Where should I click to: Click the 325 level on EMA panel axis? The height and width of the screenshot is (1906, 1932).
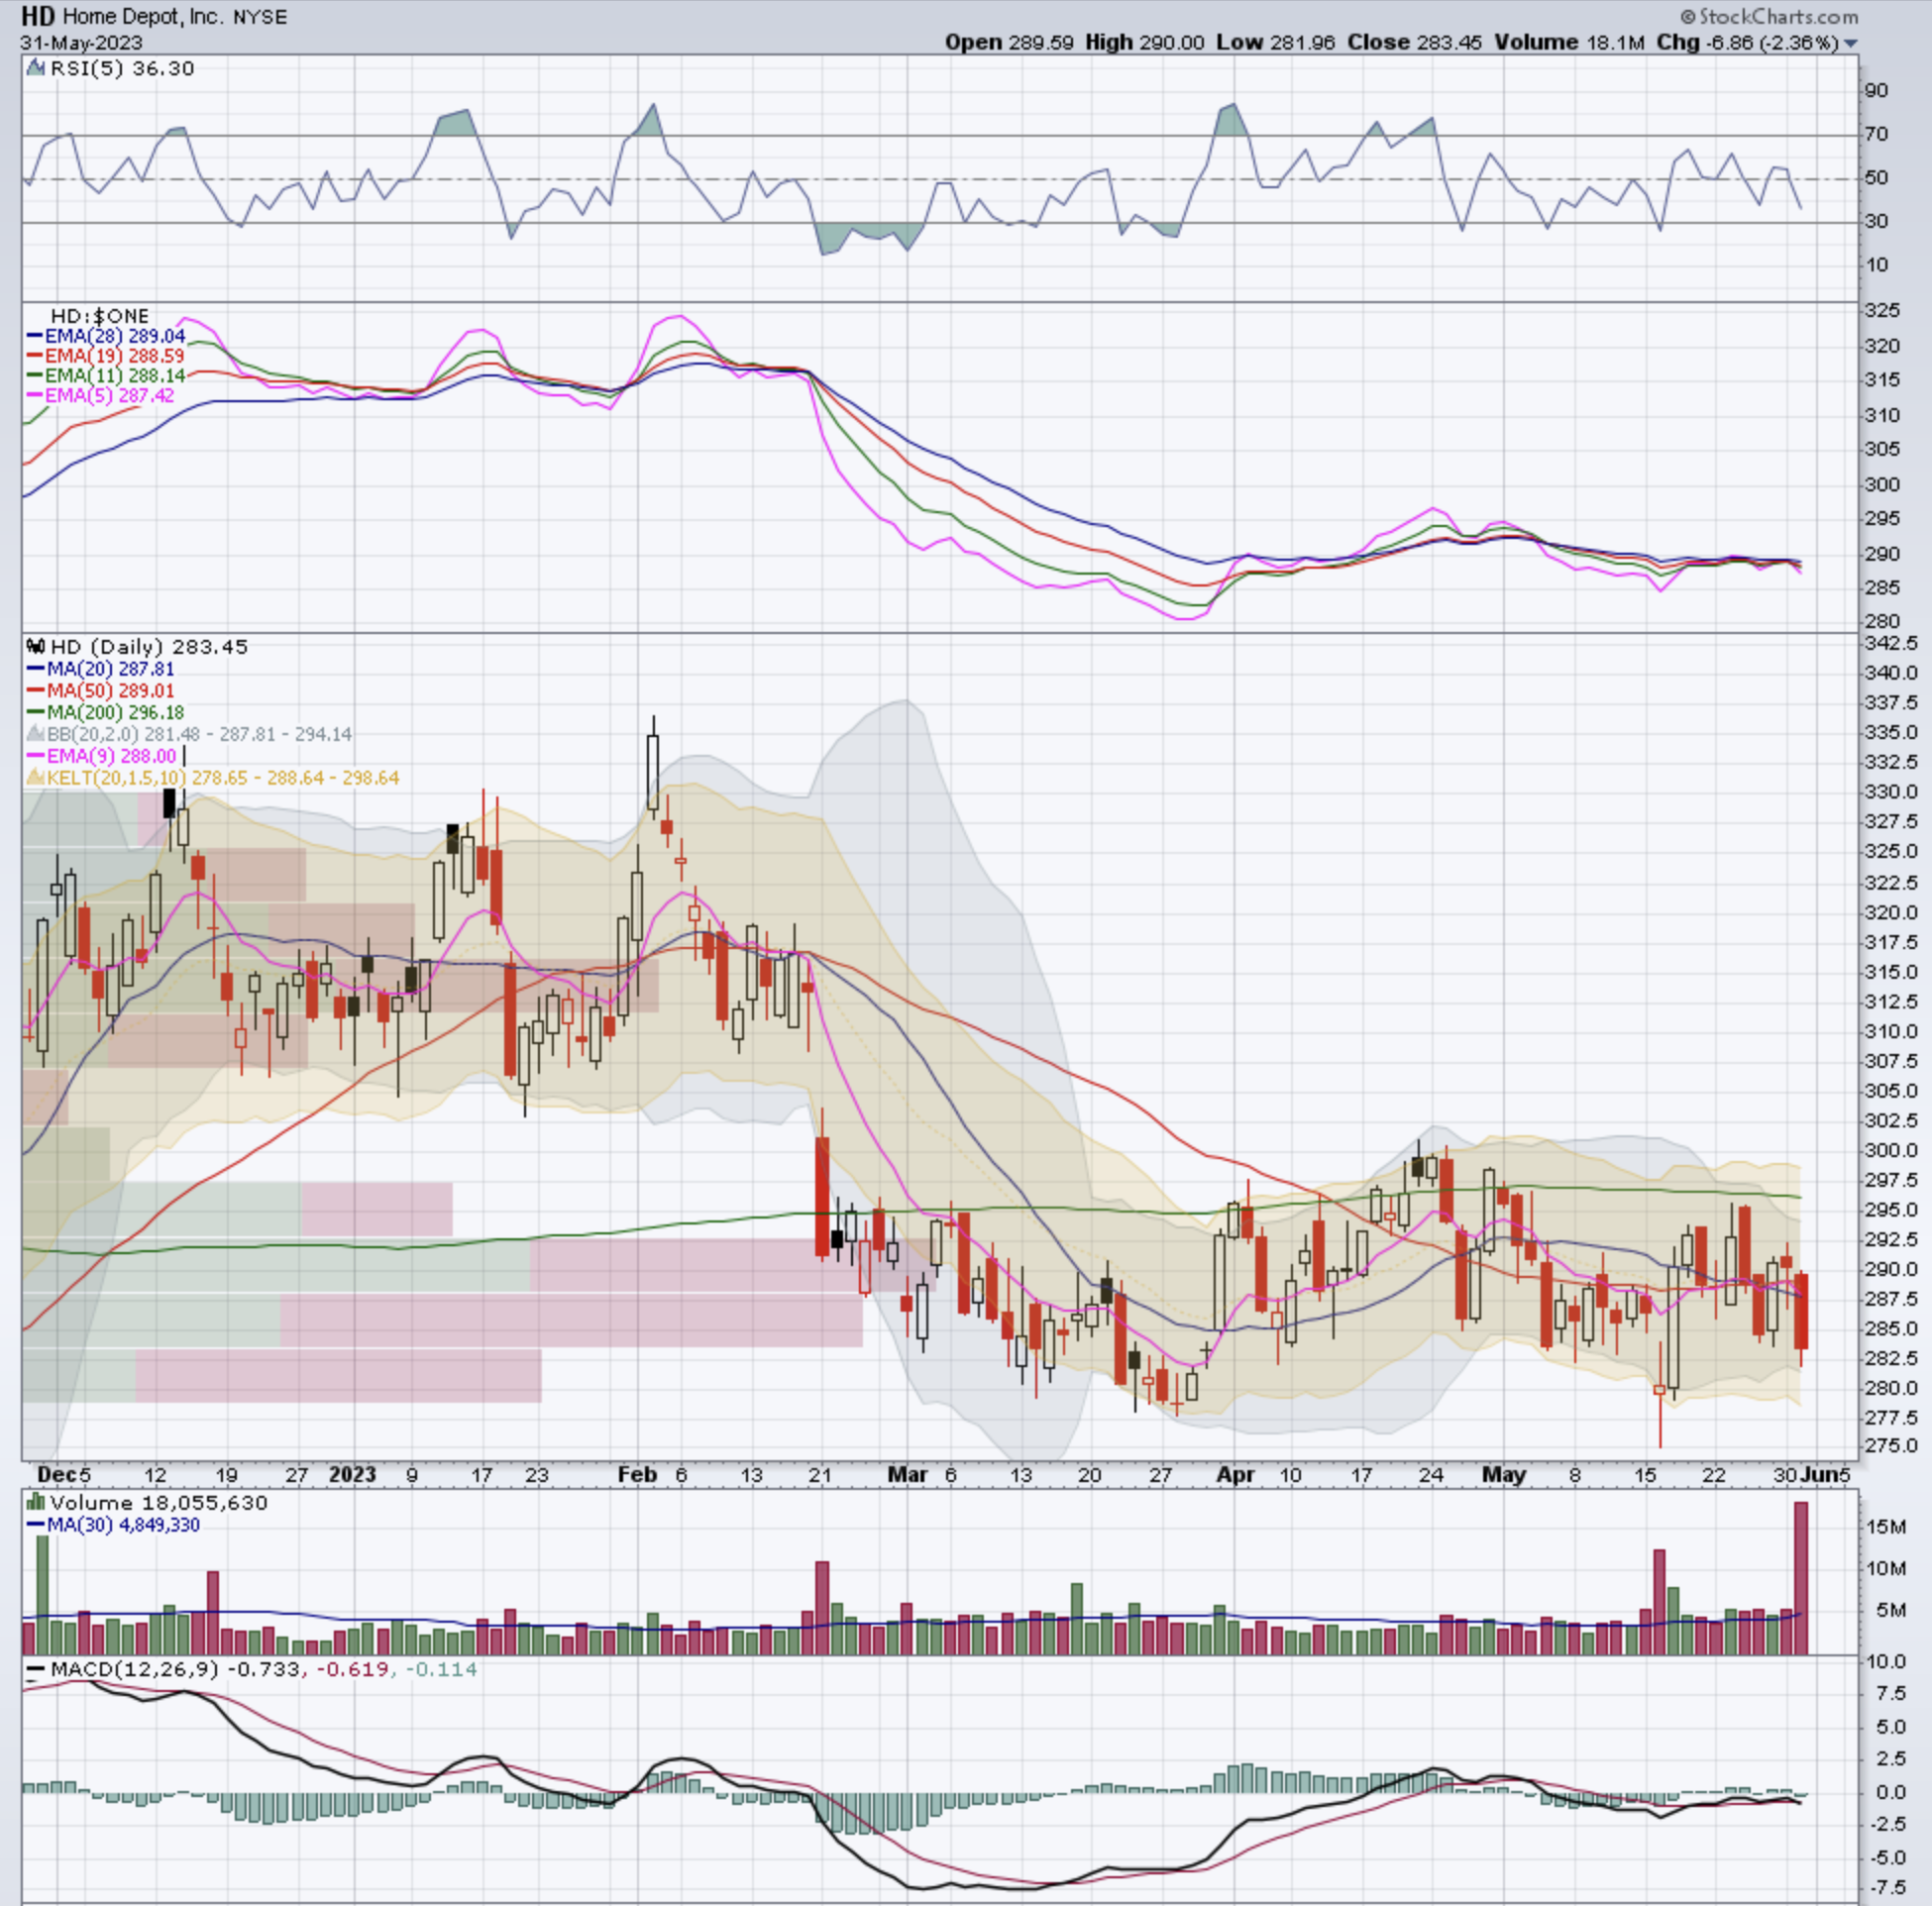point(1882,311)
